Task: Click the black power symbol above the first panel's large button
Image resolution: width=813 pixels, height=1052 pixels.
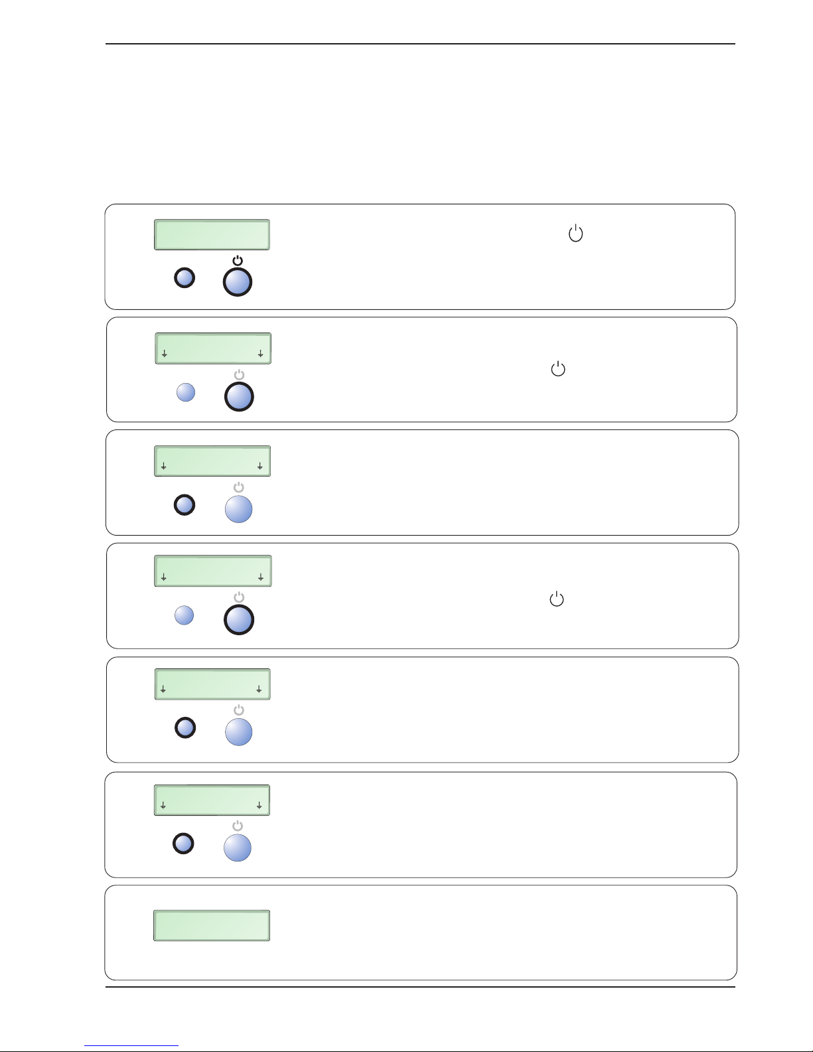Action: click(238, 260)
